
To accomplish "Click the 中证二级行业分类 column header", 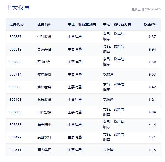I will (117, 24).
